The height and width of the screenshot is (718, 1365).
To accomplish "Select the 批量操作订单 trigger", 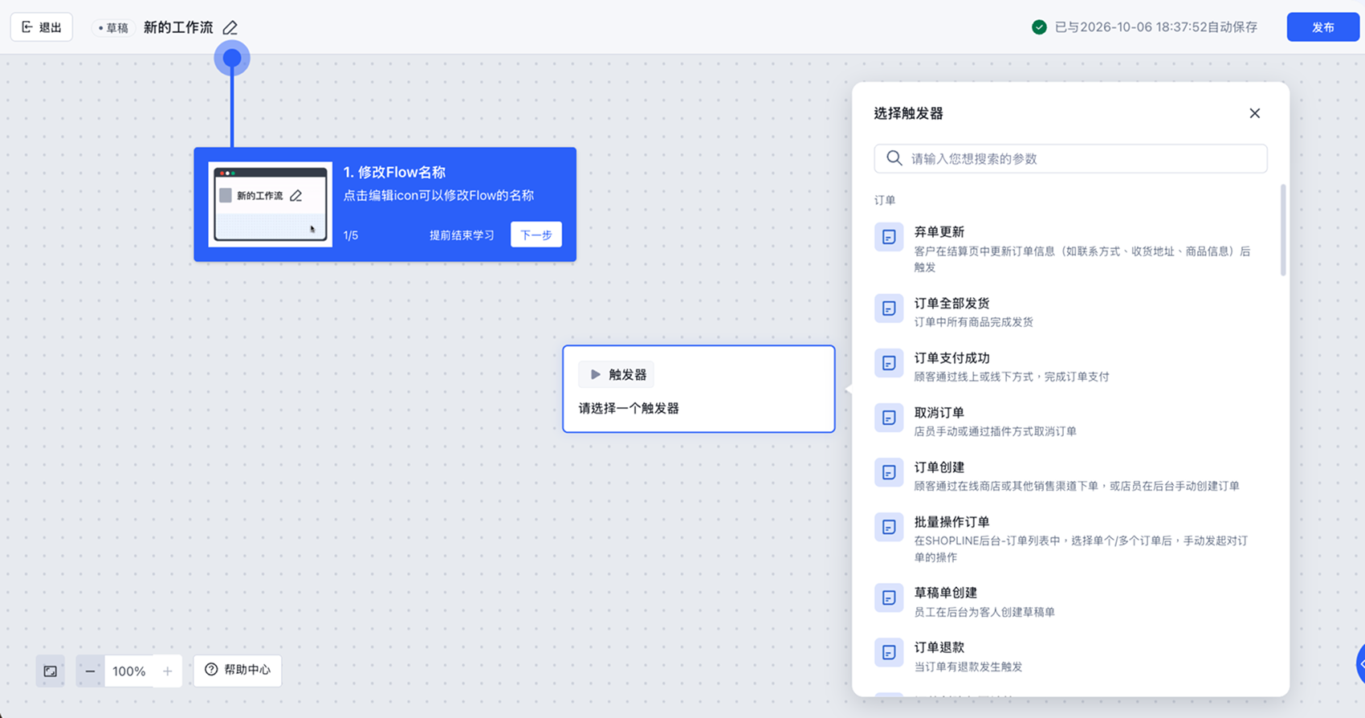I will click(1070, 538).
